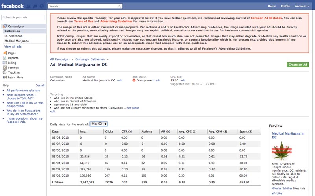The height and width of the screenshot is (196, 315).
Task: Click the marijuana leaf ad preview image
Action: pyautogui.click(x=282, y=150)
